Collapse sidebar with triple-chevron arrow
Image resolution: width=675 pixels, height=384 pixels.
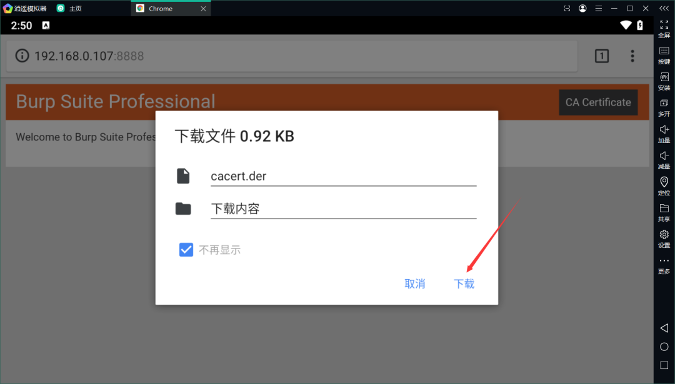[x=664, y=8]
